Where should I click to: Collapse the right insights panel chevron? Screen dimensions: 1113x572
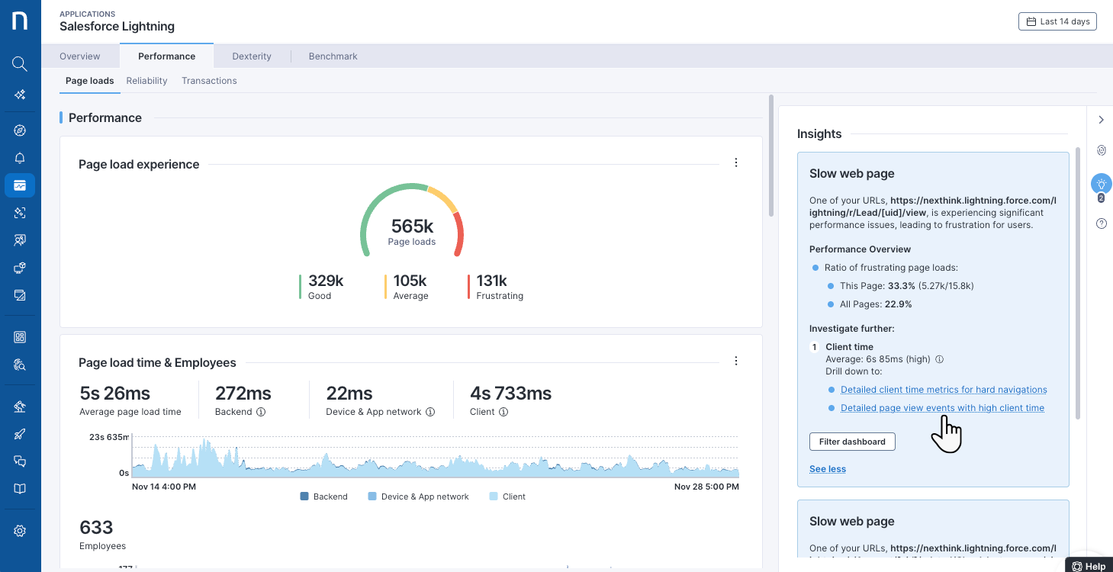1101,120
